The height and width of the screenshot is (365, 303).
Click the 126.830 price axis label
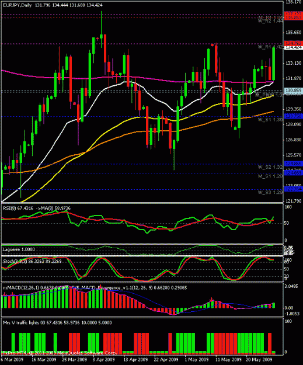click(x=294, y=140)
